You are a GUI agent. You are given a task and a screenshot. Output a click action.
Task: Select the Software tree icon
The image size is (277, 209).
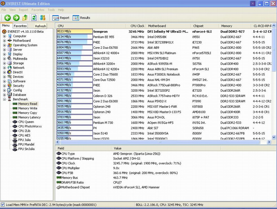coord(10,81)
